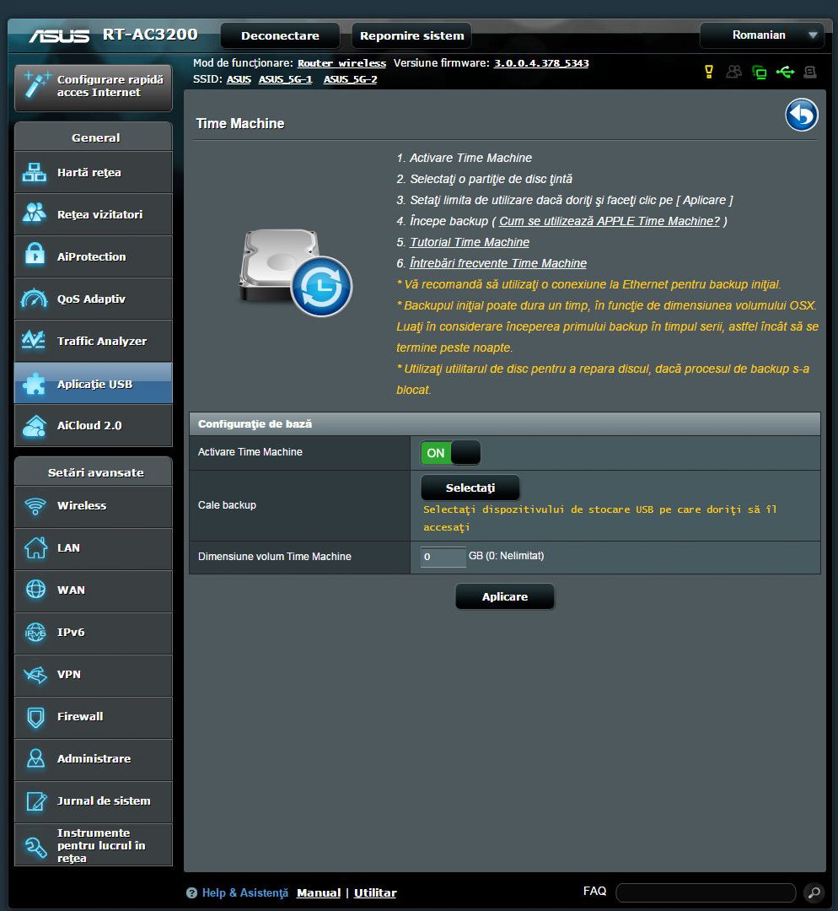Click the FAQ search text box
This screenshot has height=911, width=838.
click(x=705, y=892)
